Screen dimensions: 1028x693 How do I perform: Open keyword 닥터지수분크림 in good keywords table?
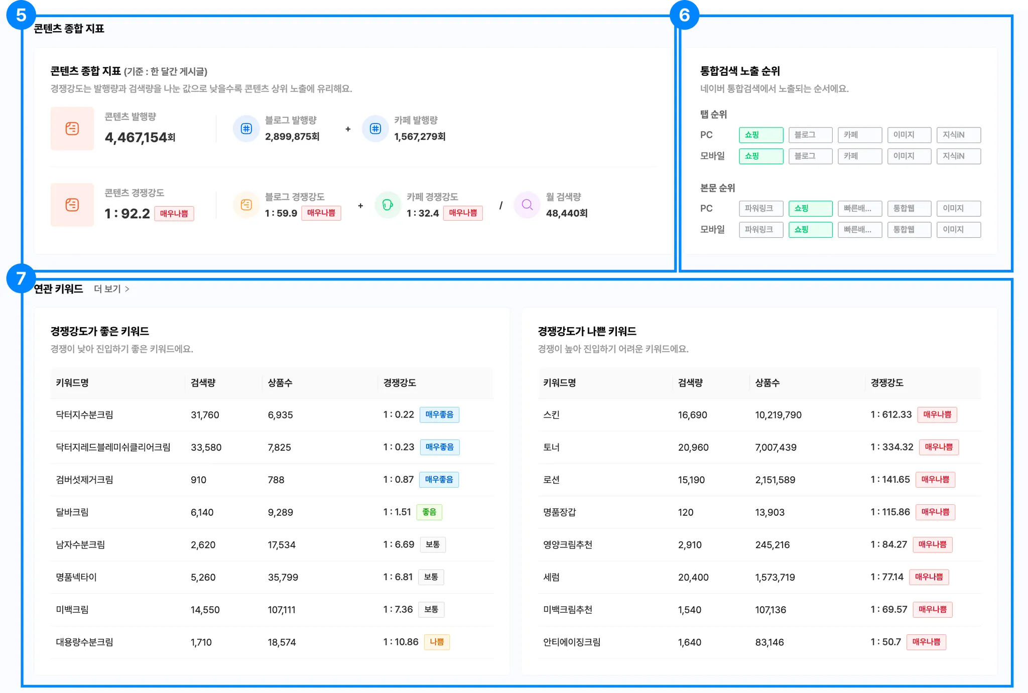point(84,415)
